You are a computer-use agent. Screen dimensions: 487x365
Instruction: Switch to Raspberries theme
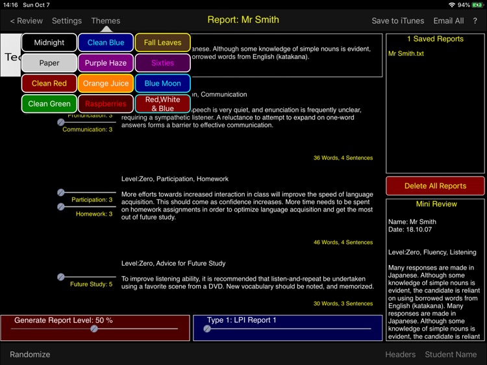pyautogui.click(x=106, y=104)
